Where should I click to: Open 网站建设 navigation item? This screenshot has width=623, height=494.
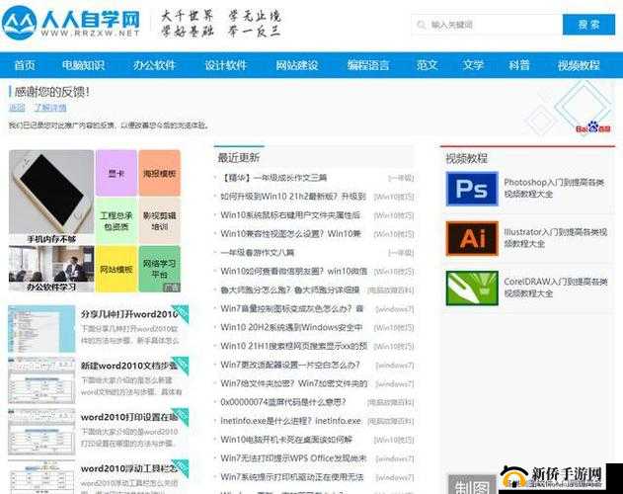(297, 65)
